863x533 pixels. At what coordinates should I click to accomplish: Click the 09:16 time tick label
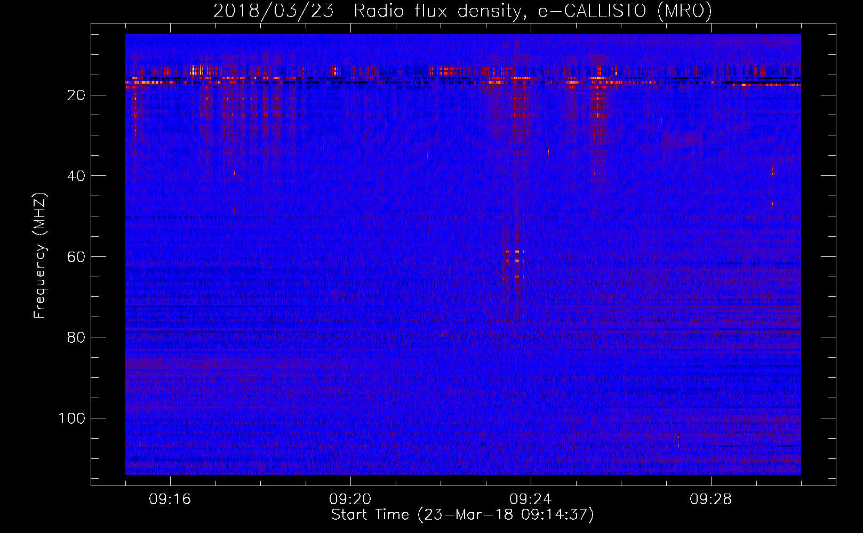[x=170, y=499]
